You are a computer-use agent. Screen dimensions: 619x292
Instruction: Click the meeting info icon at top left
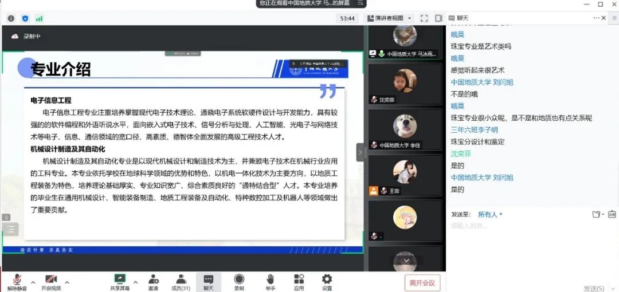11,18
